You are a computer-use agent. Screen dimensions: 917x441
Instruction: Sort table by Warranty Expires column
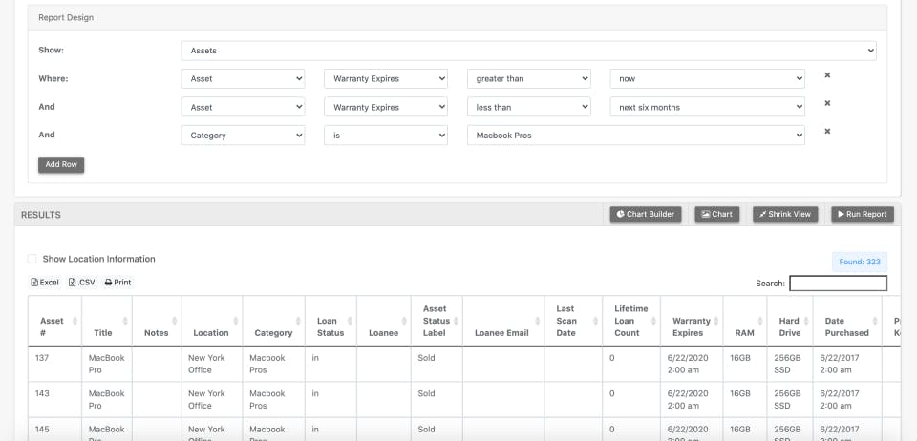tap(692, 321)
